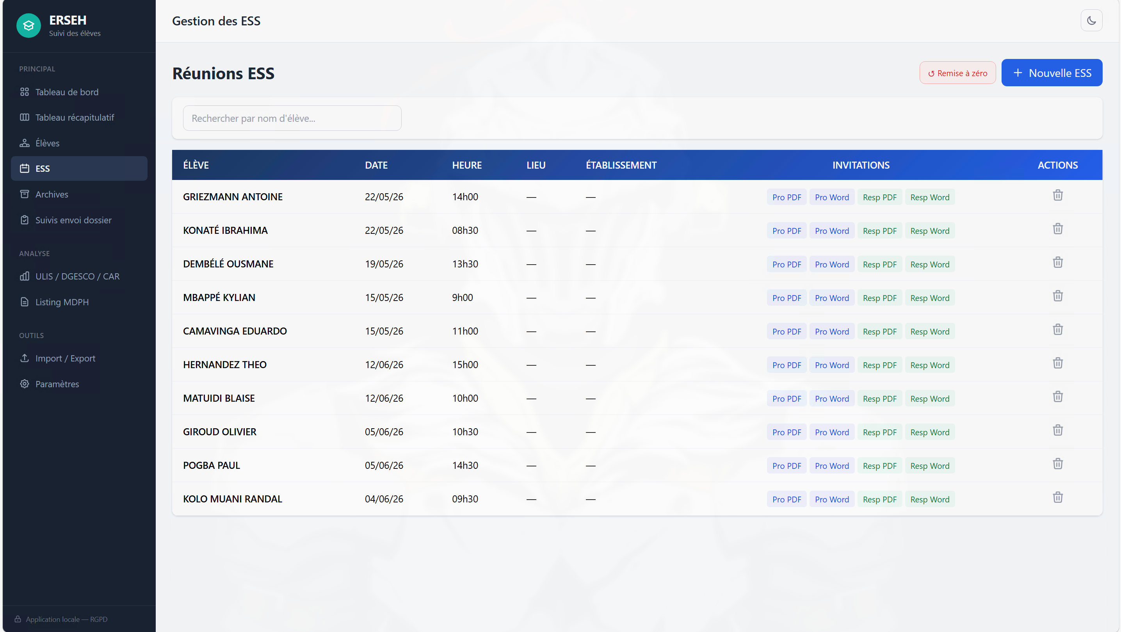This screenshot has height=632, width=1121.
Task: Download Pro PDF for KONATÉ IBRAHIMA
Action: tap(786, 231)
